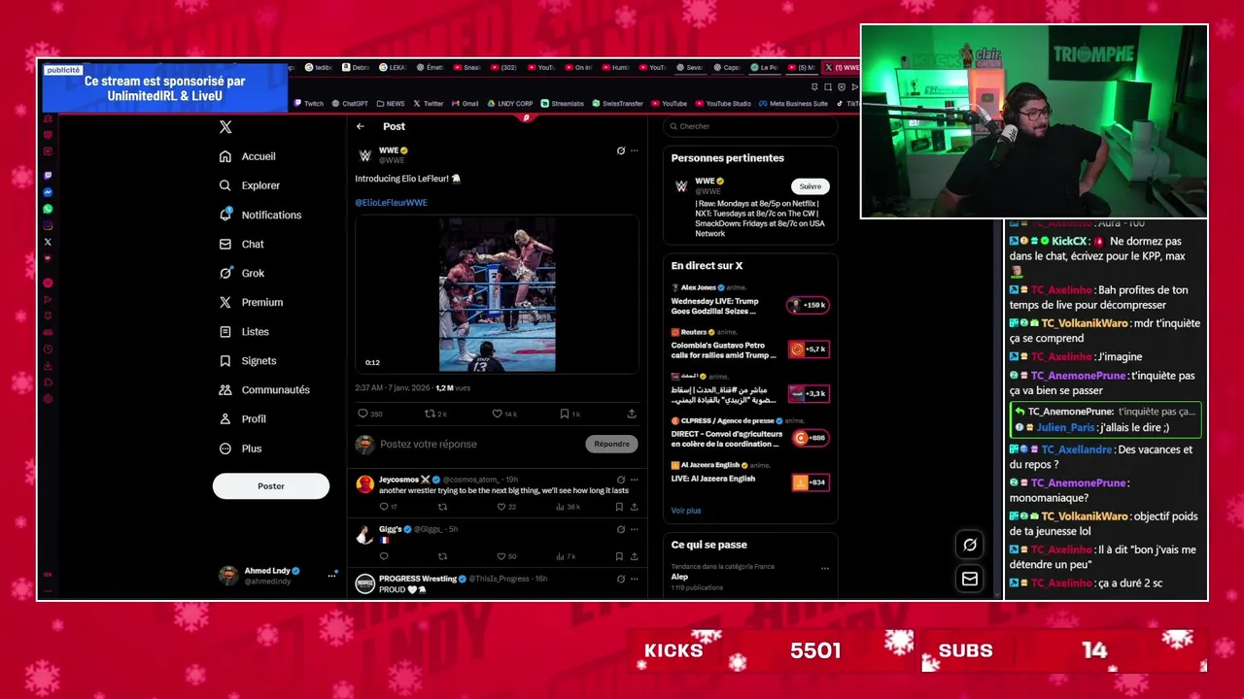
Task: Open Meta Business Suite bookmark
Action: point(793,104)
